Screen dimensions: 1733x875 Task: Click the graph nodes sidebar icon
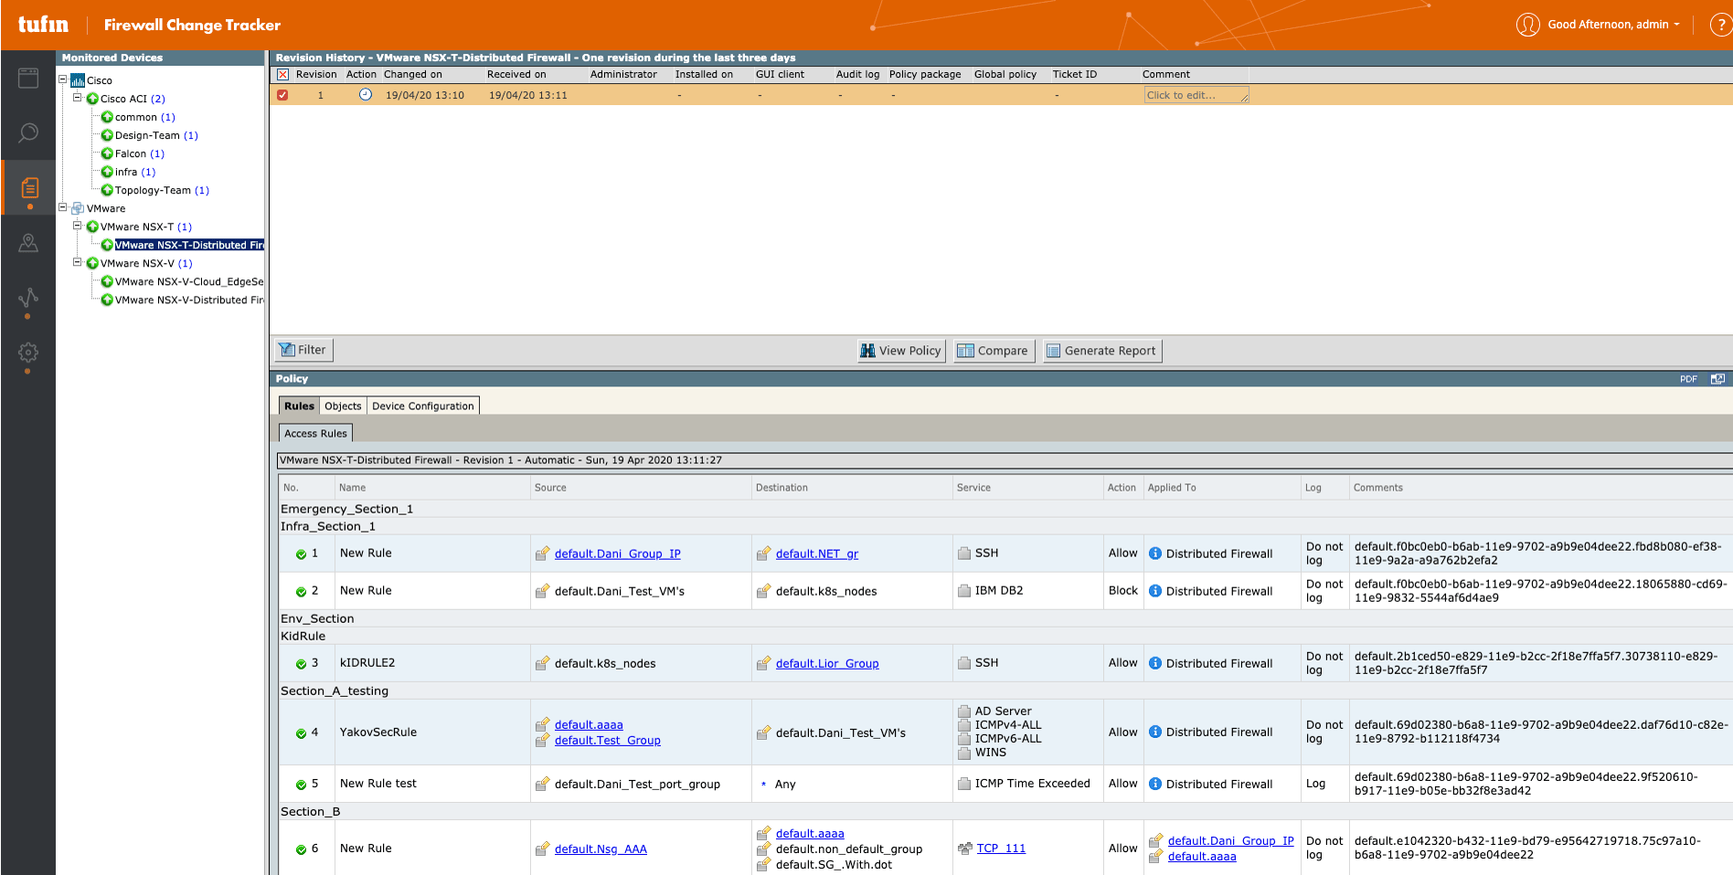28,298
